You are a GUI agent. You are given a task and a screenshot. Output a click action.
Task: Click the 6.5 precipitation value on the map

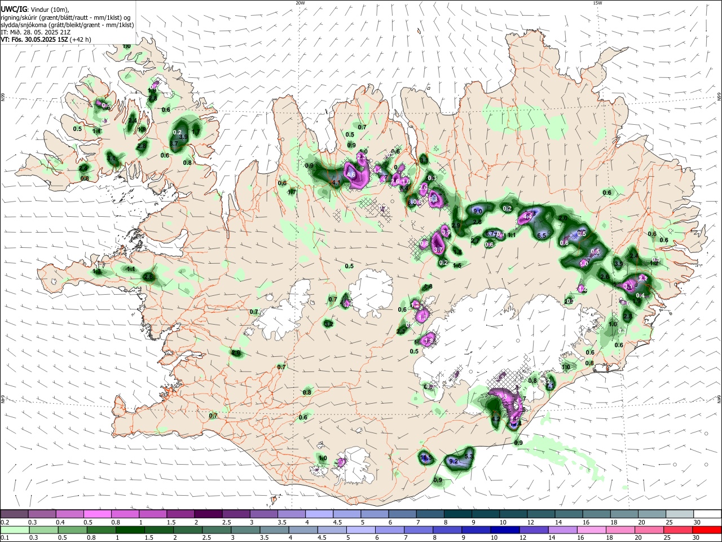[x=542, y=235]
